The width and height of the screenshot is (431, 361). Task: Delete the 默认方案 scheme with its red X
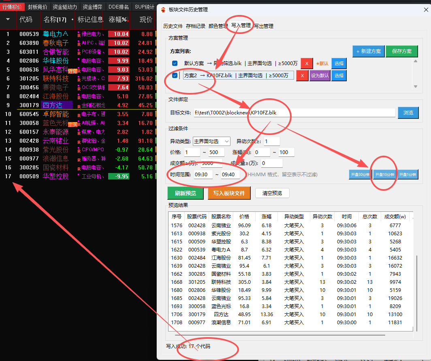pyautogui.click(x=307, y=63)
